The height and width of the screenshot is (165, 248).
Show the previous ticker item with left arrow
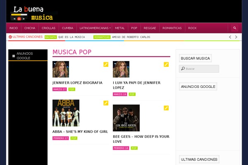[230, 37]
